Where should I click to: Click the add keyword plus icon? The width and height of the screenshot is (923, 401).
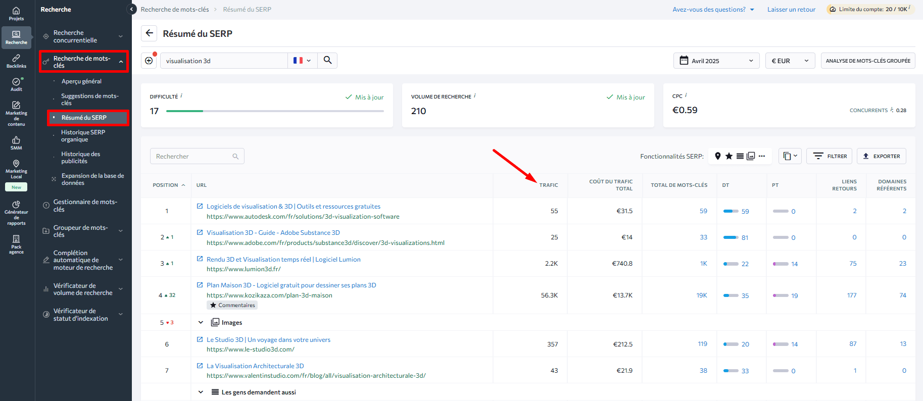149,61
